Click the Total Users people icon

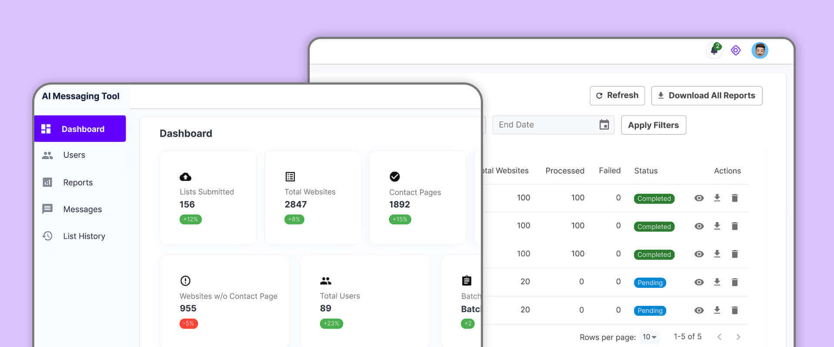326,281
